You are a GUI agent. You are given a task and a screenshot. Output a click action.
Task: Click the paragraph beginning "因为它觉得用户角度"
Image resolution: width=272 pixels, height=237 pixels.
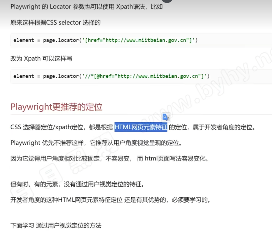coord(109,158)
